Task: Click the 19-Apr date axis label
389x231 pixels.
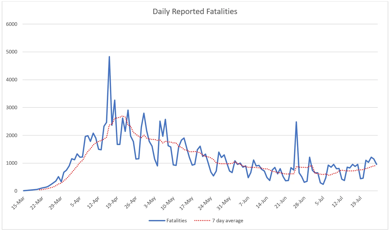Action: pos(112,203)
